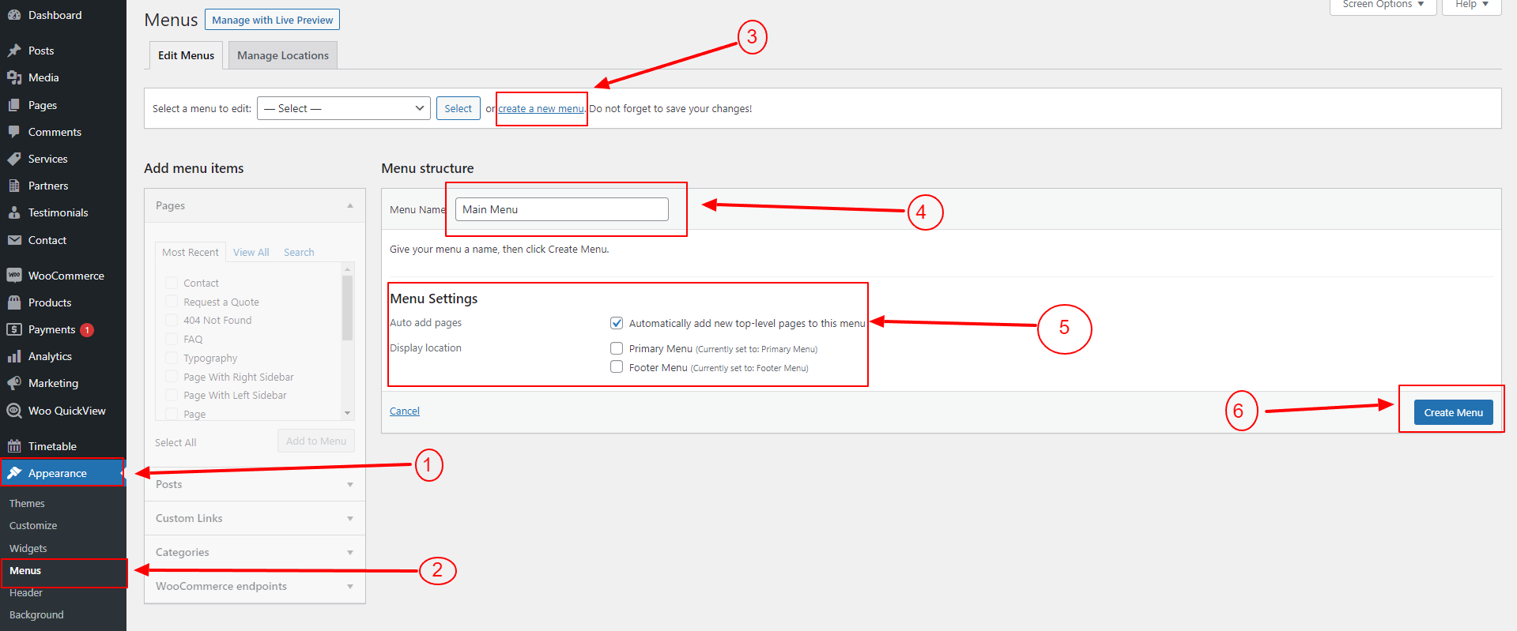The height and width of the screenshot is (631, 1517).
Task: Expand the Custom Links section
Action: pos(255,518)
